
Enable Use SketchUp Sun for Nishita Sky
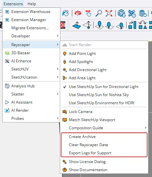click(x=104, y=95)
